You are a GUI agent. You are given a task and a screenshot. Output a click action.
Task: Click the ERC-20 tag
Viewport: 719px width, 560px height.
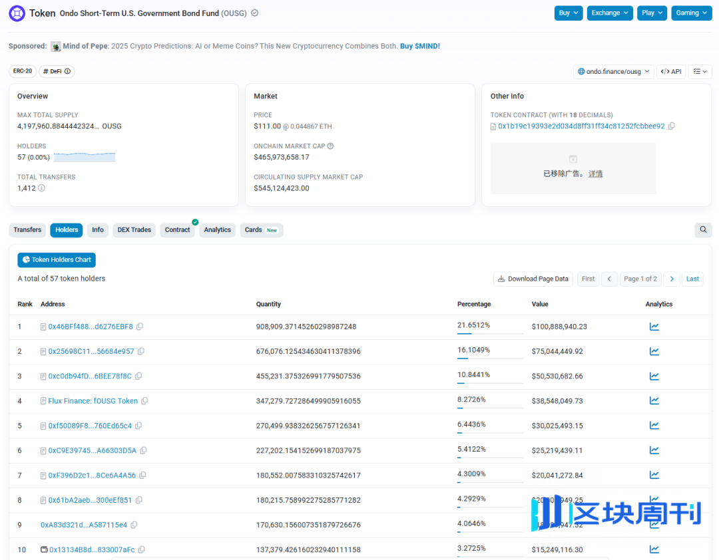[x=23, y=71]
